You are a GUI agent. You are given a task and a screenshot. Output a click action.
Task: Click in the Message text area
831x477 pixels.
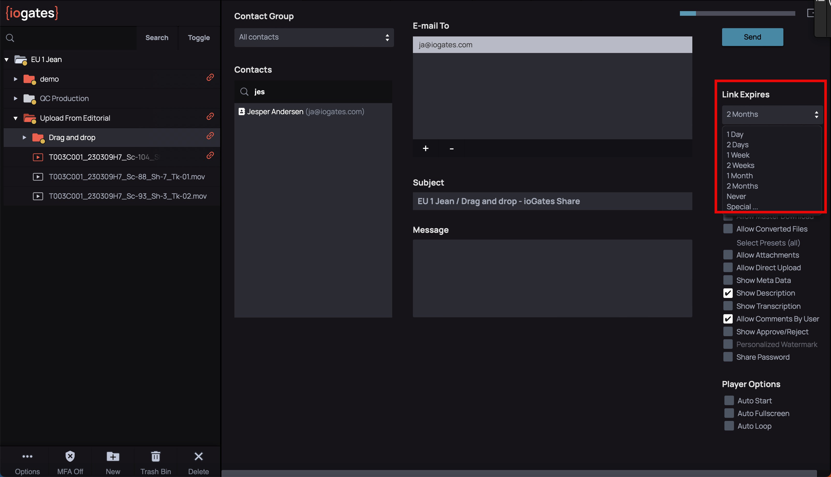[552, 278]
